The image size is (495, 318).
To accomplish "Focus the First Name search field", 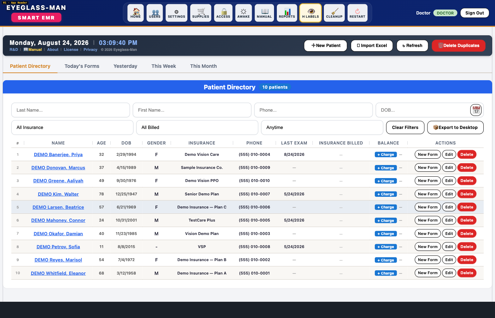I will tap(192, 110).
